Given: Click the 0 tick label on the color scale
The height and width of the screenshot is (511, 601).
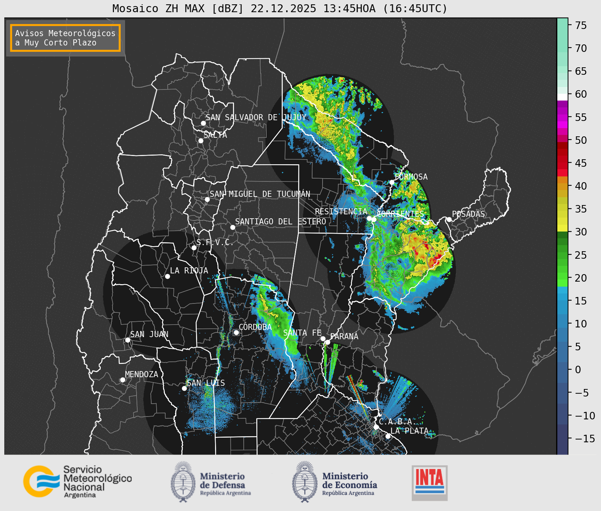Looking at the screenshot, I should pos(578,370).
